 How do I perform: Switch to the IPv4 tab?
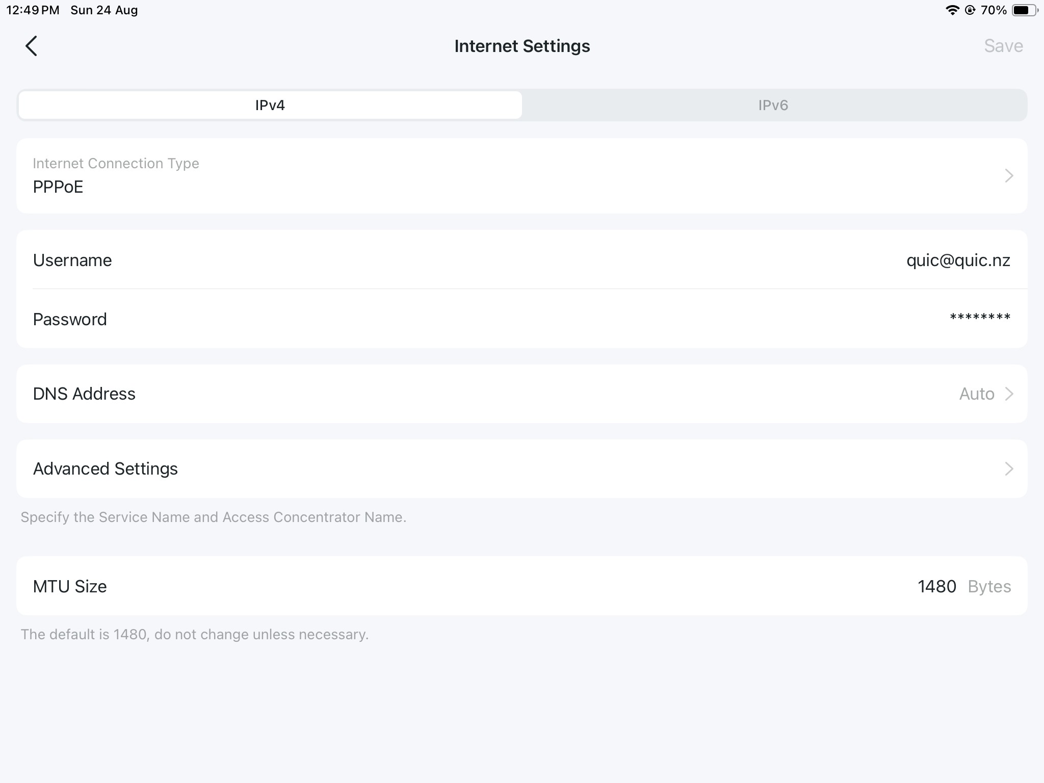tap(270, 105)
